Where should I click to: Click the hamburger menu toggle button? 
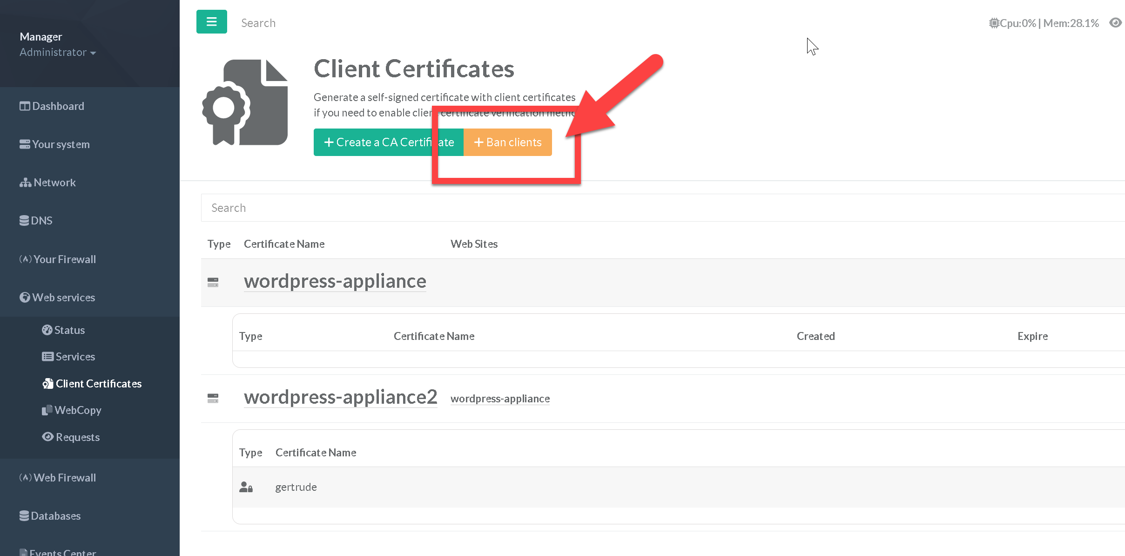click(211, 22)
